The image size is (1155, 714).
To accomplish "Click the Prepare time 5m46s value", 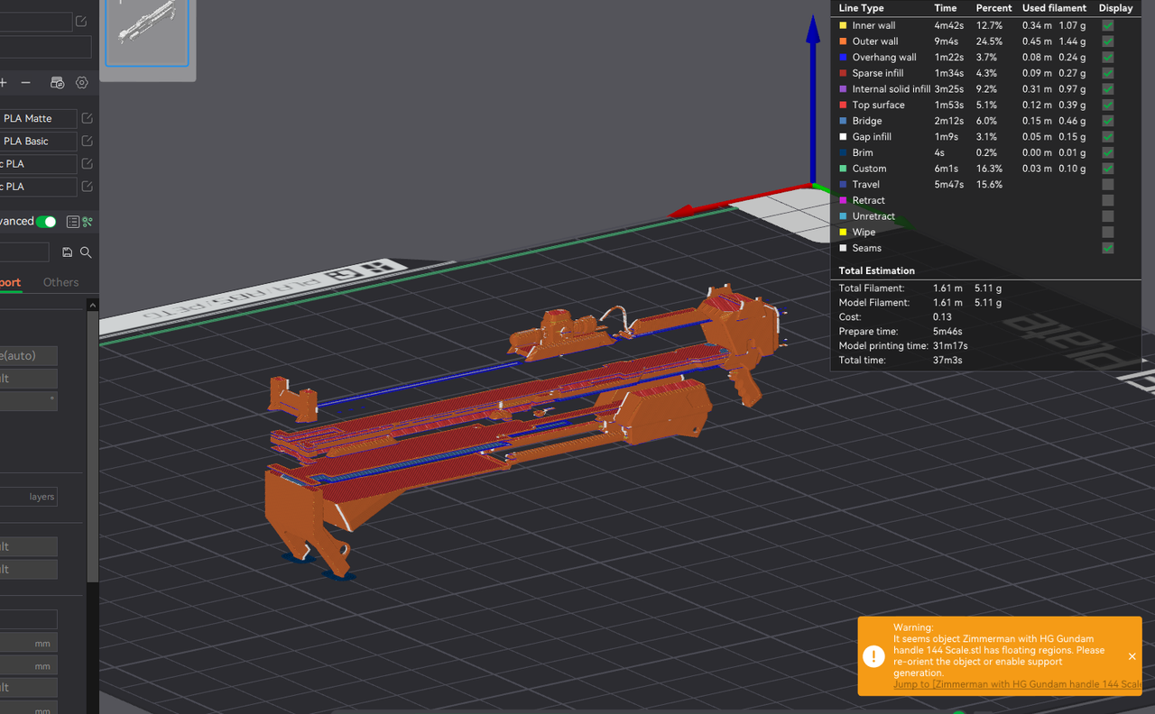I will [947, 331].
